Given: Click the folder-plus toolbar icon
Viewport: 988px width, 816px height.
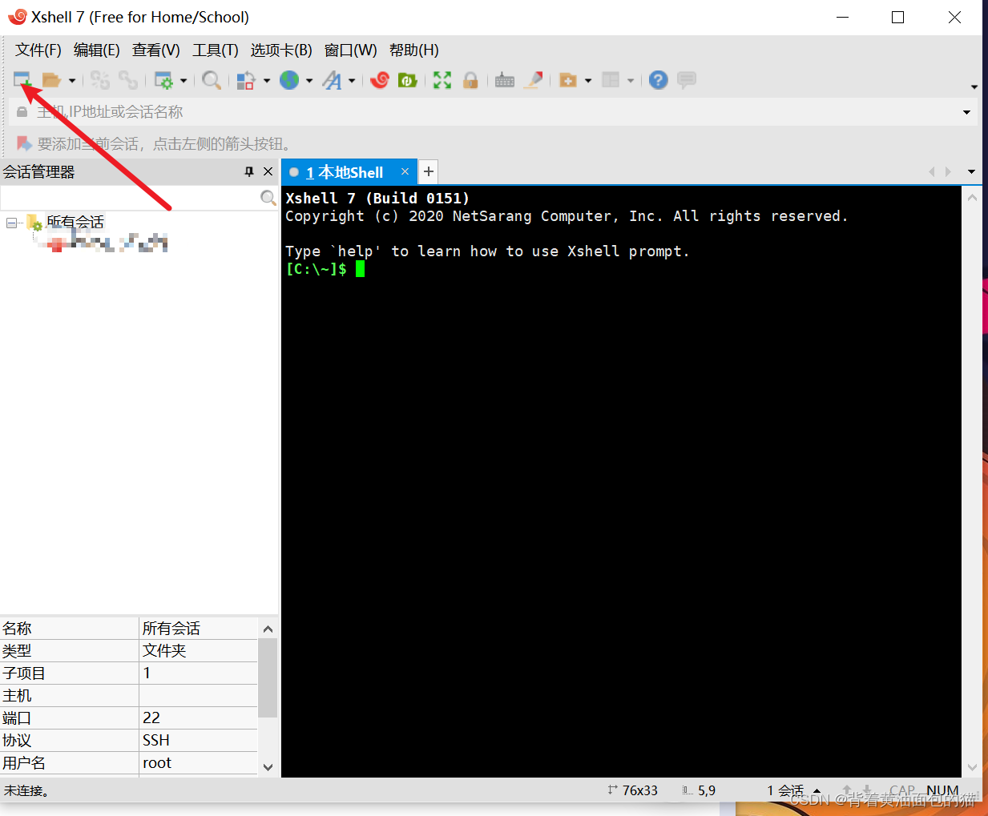Looking at the screenshot, I should 568,80.
